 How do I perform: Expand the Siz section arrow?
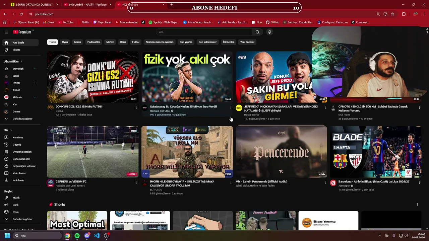coord(11,130)
